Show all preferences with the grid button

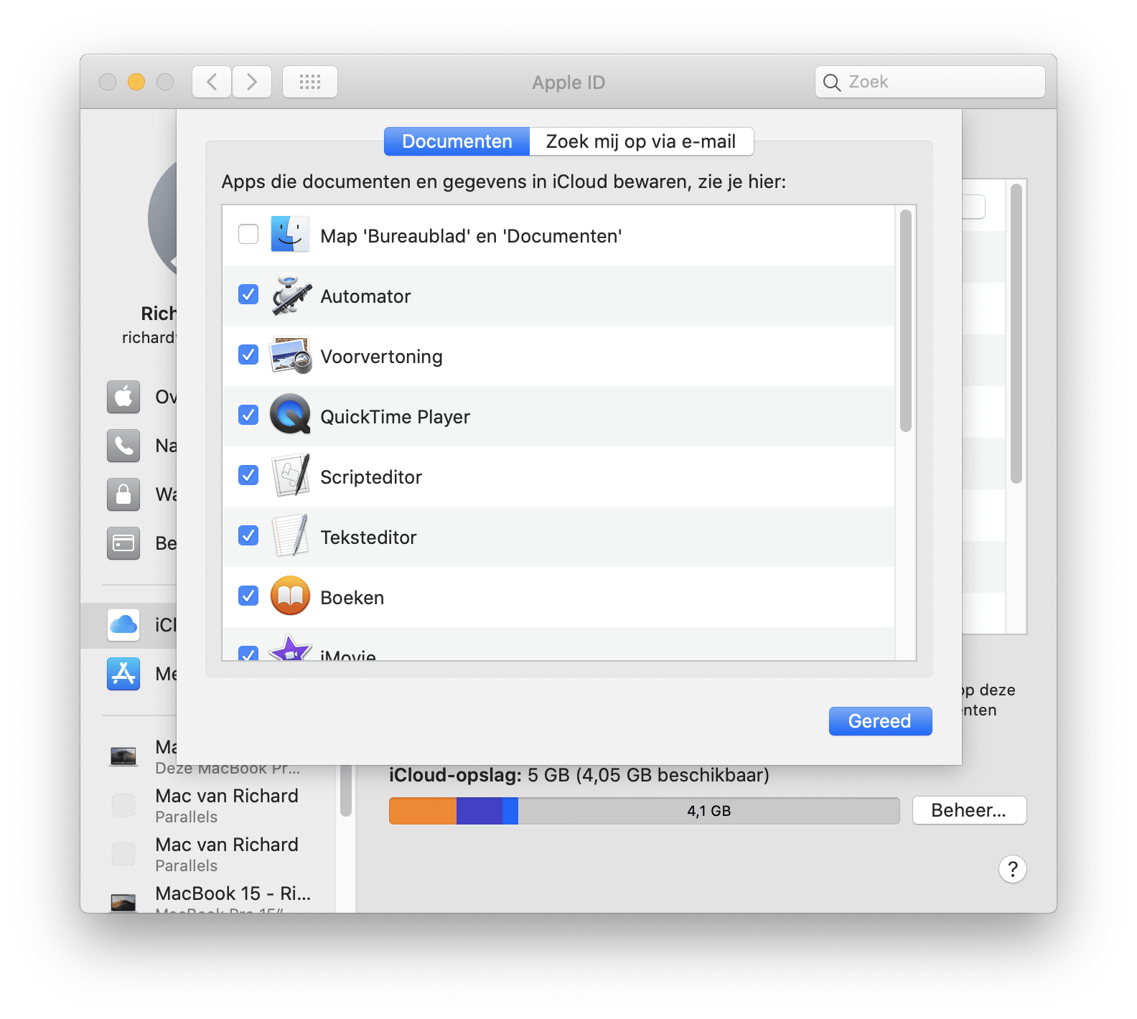point(310,82)
